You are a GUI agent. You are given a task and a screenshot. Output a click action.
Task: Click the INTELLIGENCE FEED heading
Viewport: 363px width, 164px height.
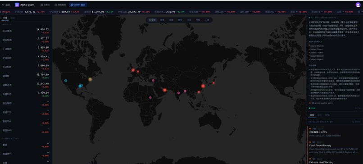321,122
